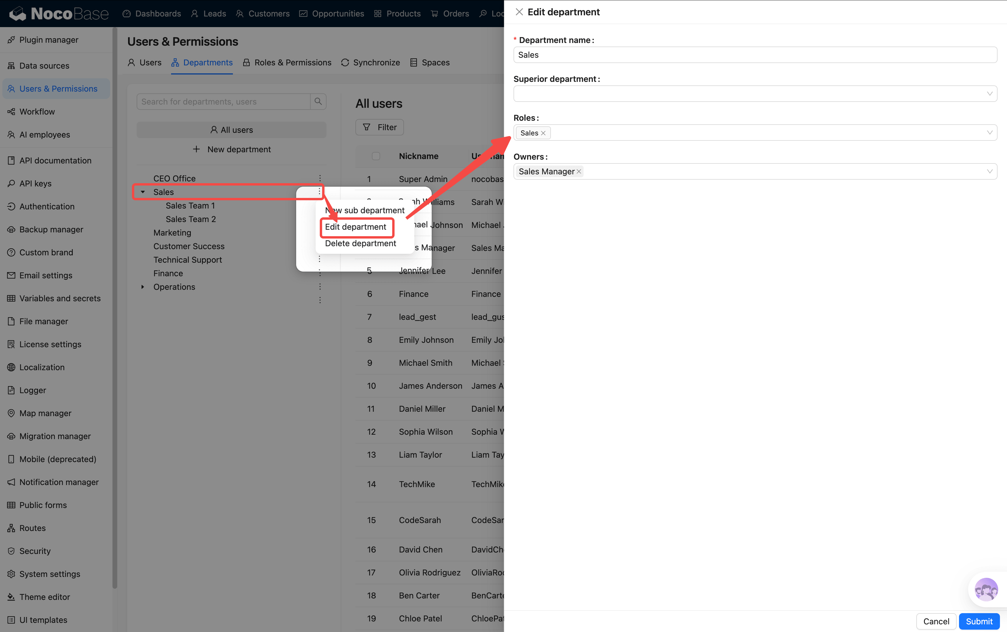Click the three-dot menu next to CEO Office
The height and width of the screenshot is (632, 1007).
coord(320,178)
